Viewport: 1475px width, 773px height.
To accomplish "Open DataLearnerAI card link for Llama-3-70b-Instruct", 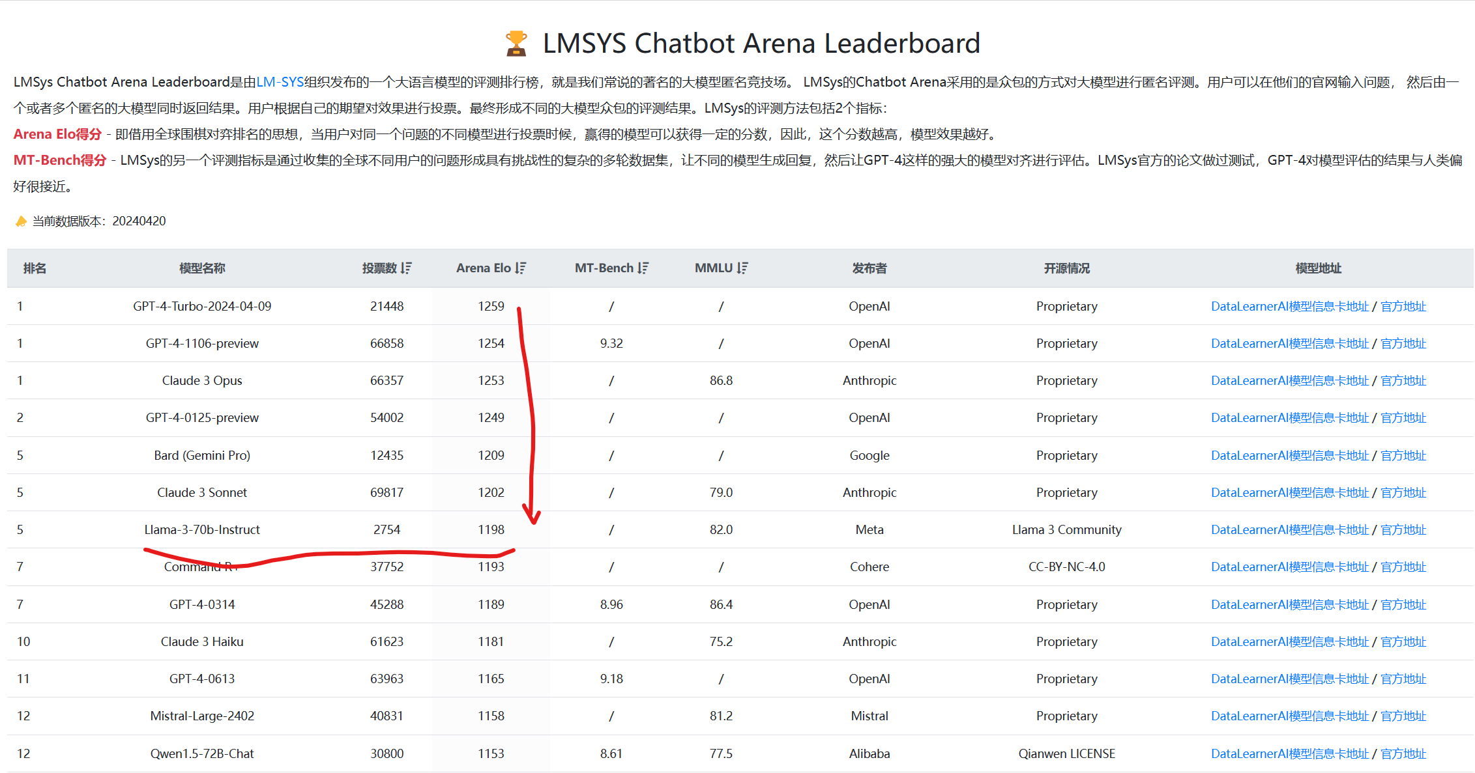I will [x=1290, y=529].
